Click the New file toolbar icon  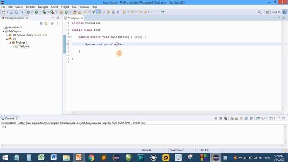[x=4, y=12]
